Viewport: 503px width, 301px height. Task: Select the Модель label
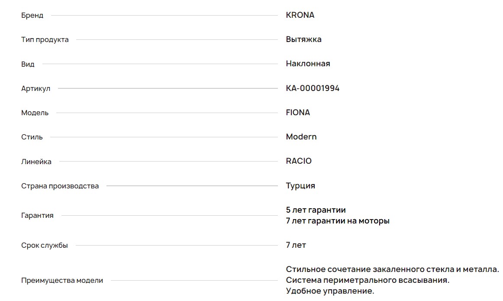point(35,113)
